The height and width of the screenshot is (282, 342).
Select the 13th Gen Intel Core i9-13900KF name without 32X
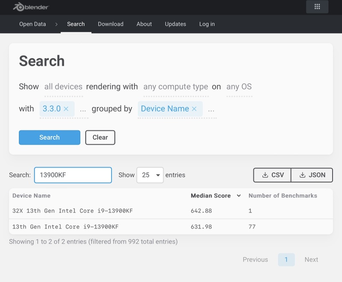pyautogui.click(x=65, y=227)
